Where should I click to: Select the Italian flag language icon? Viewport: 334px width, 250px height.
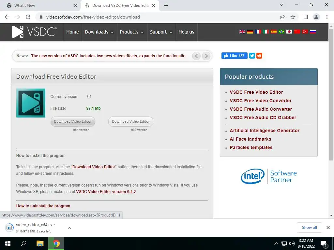point(266,32)
